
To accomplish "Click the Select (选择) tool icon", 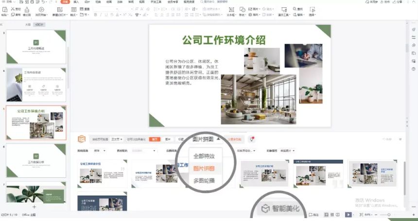I will point(312,10).
